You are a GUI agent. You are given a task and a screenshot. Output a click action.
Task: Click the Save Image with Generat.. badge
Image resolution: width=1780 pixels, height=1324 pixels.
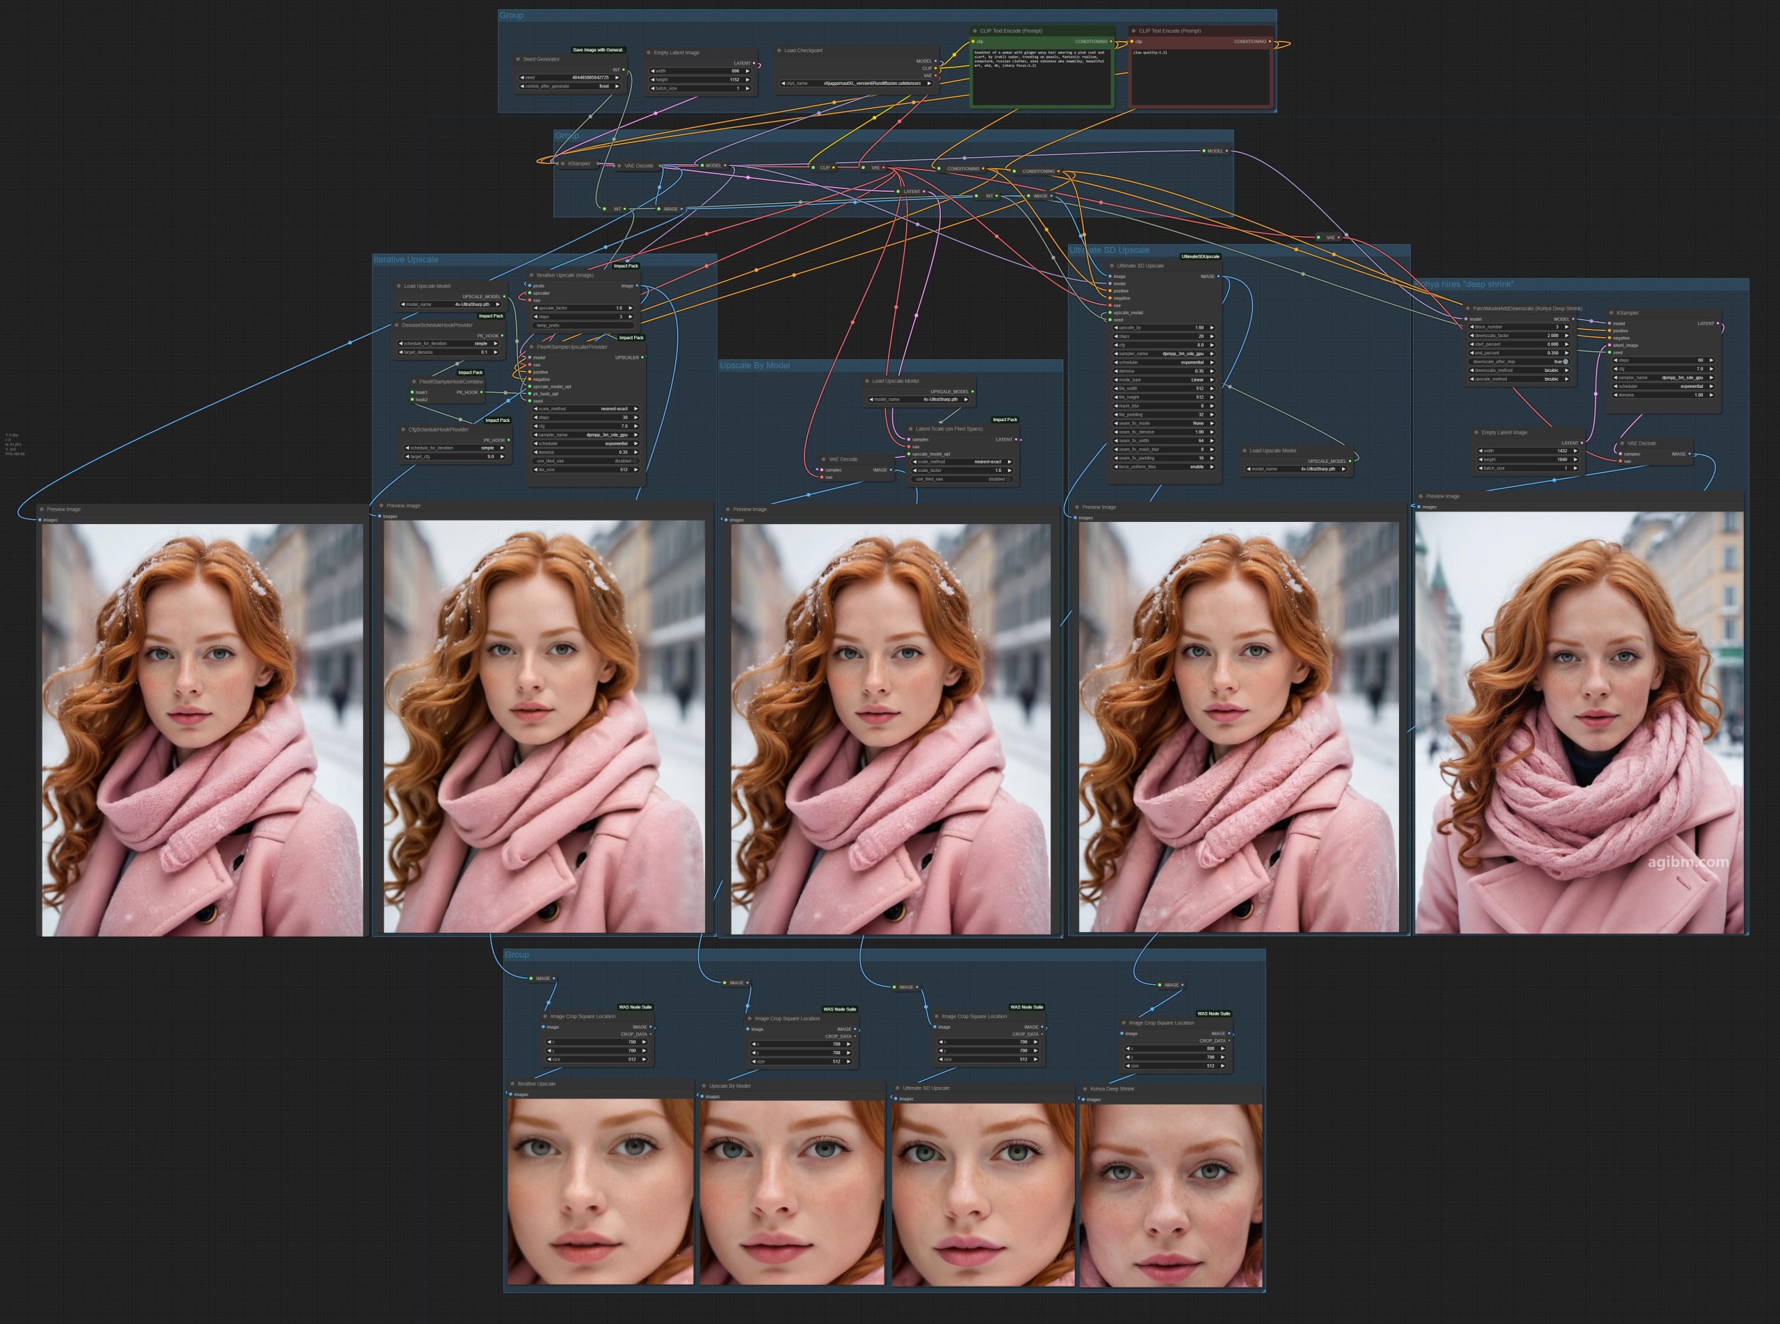(598, 49)
